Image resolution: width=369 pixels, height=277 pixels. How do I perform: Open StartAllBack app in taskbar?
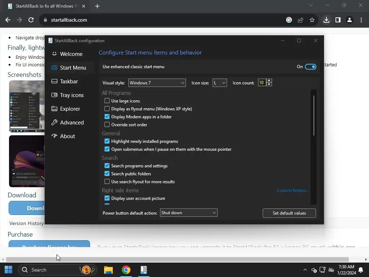click(x=143, y=270)
